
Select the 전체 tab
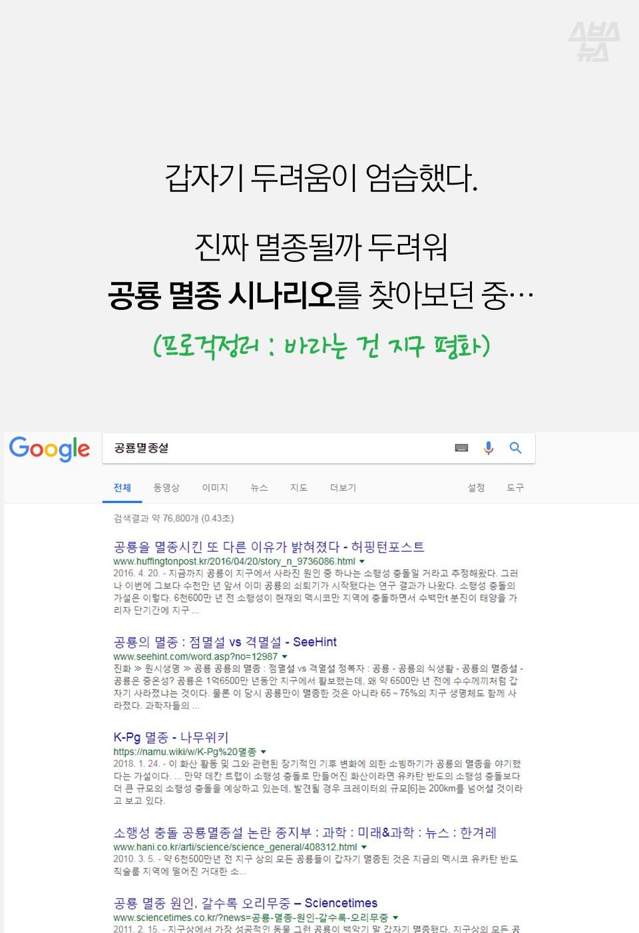coord(122,488)
